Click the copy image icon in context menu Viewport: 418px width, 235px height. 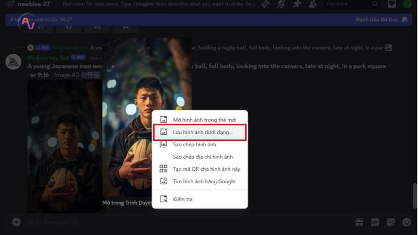coord(163,144)
